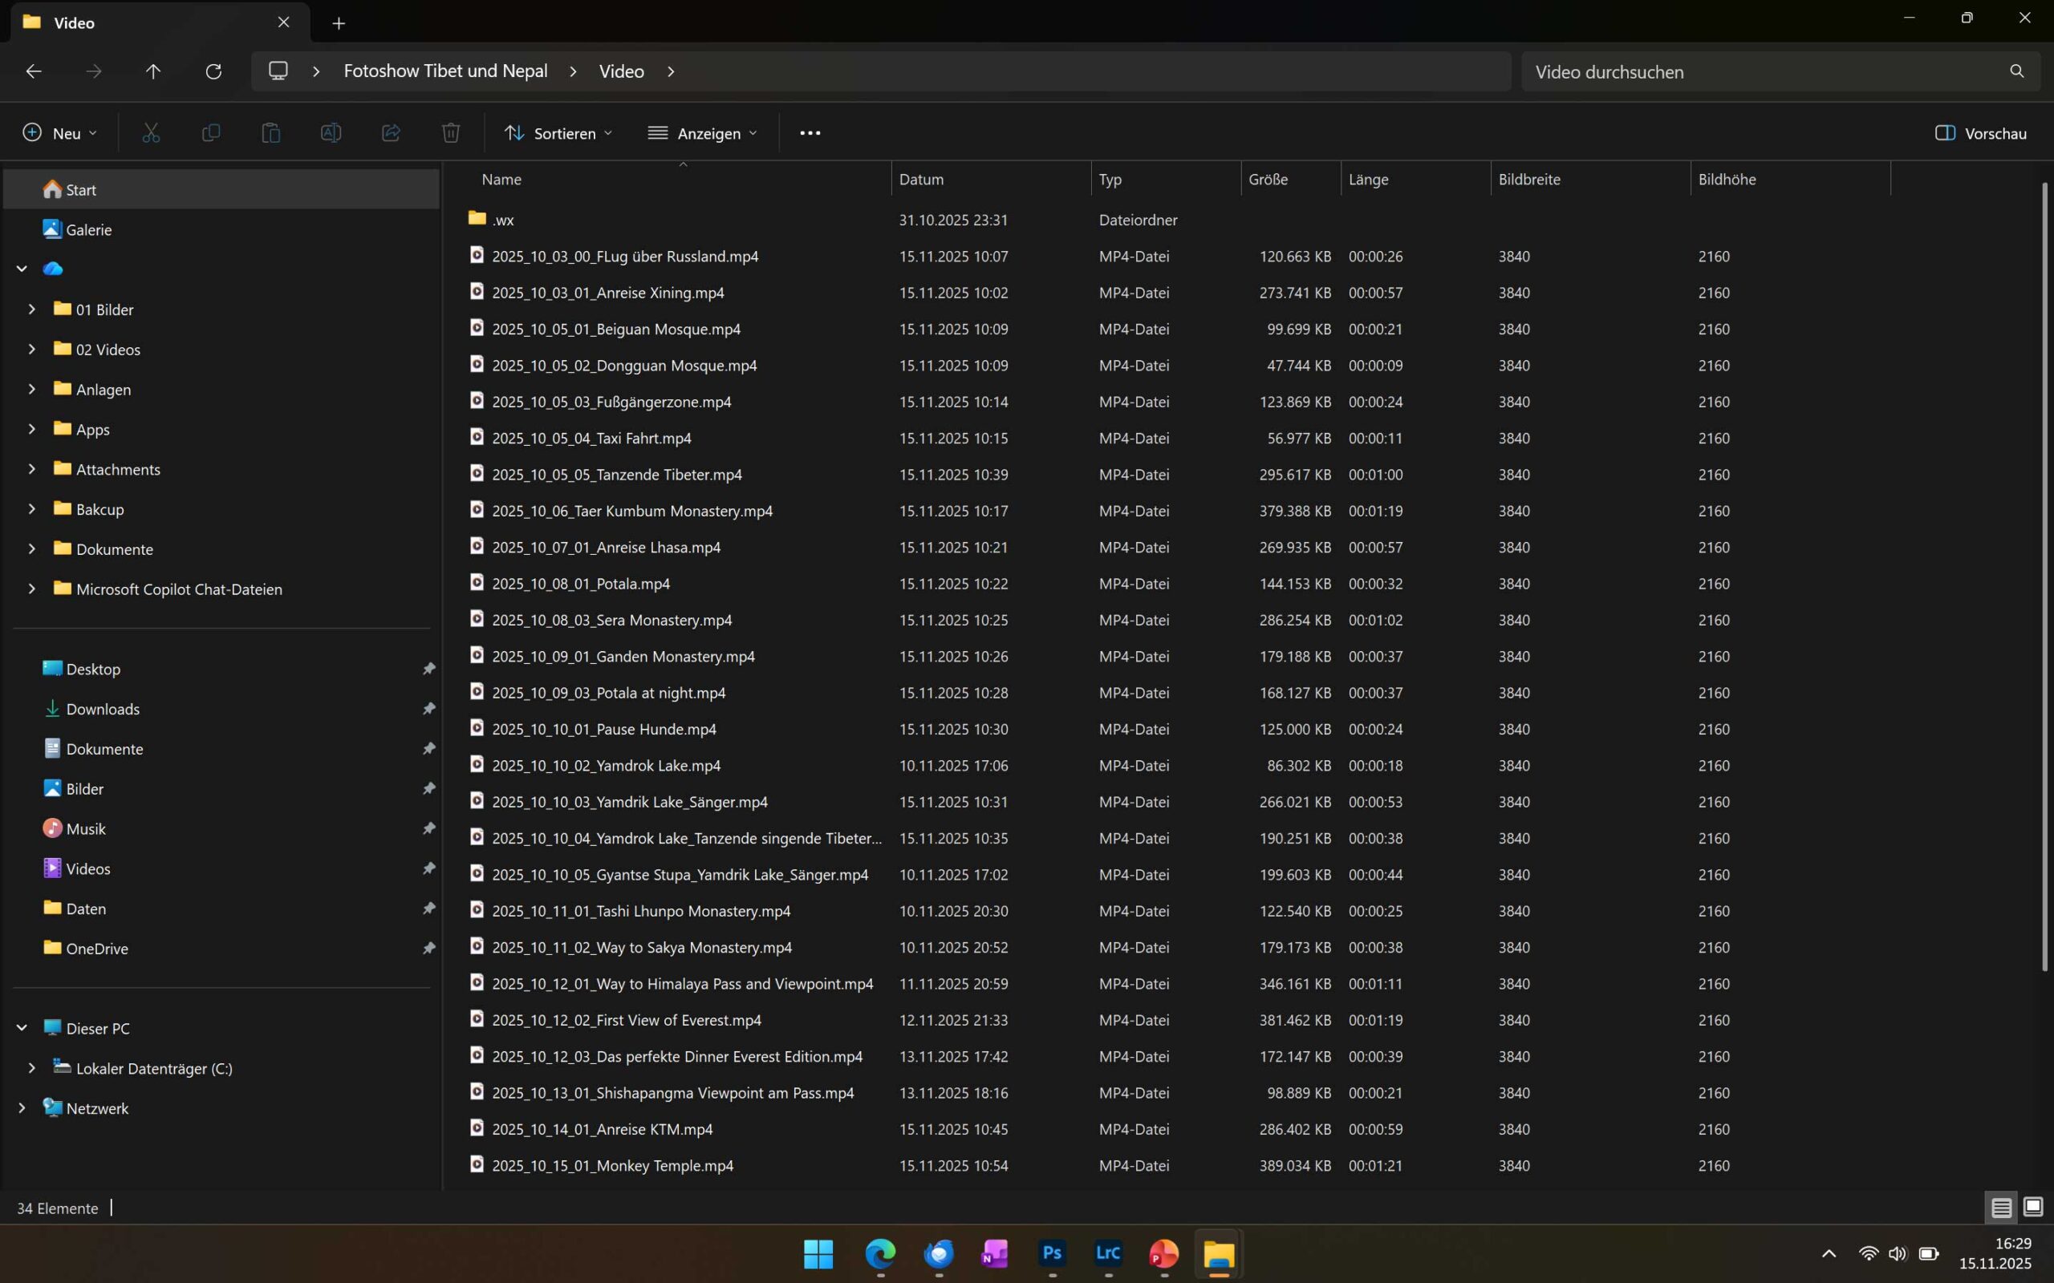Viewport: 2054px width, 1283px height.
Task: Click Fotoshow Tibet und Nepal breadcrumb
Action: 444,71
